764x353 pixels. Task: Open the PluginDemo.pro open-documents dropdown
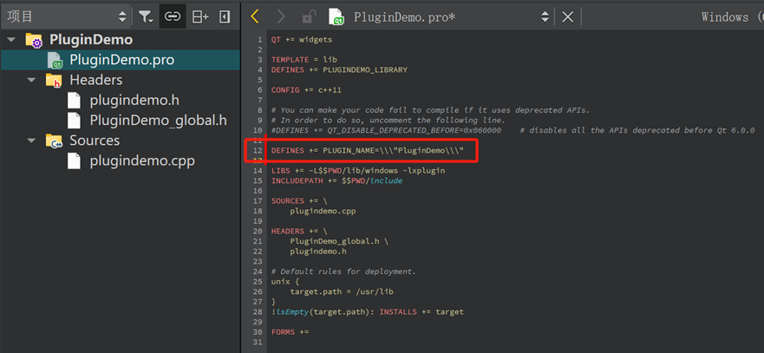[545, 16]
